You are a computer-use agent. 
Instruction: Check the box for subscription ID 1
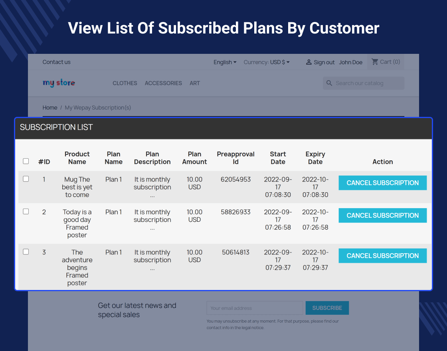(26, 179)
